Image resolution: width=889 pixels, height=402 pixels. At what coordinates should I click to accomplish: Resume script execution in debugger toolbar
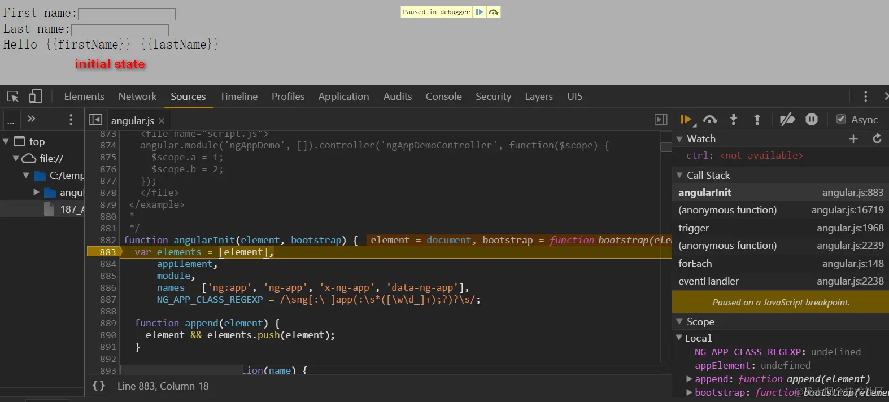tap(686, 120)
